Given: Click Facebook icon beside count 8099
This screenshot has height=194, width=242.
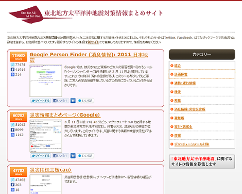Looking at the screenshot, I should click(x=12, y=130).
